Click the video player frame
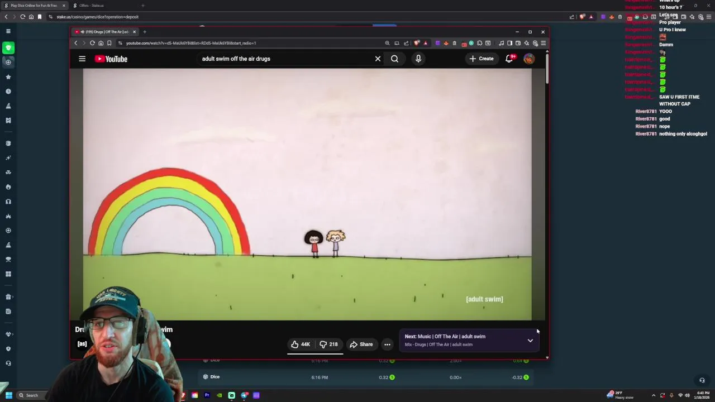 click(x=307, y=194)
